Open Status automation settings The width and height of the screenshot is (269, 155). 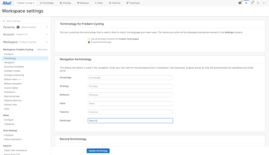coord(13,139)
